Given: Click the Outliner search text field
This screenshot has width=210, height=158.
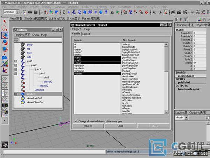Looking at the screenshot, I should 41,40.
